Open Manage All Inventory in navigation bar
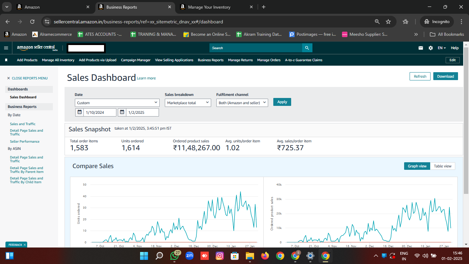Image resolution: width=469 pixels, height=264 pixels. 58,60
